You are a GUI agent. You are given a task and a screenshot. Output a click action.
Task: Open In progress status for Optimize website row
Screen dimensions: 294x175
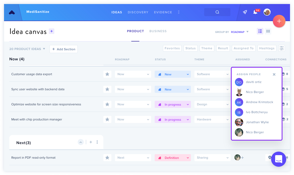(x=173, y=104)
